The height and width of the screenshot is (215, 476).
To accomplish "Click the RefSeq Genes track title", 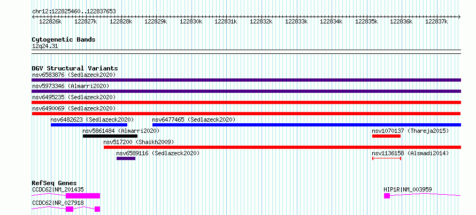I will 55,183.
